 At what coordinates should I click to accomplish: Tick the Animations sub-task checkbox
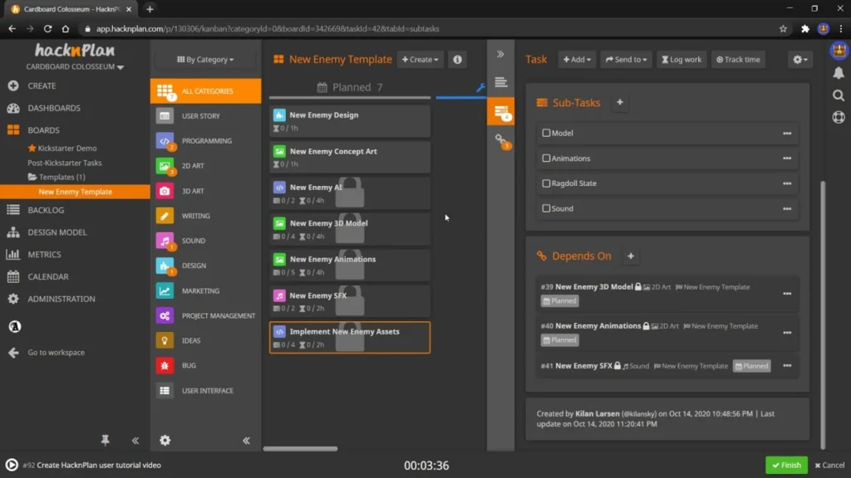coord(546,159)
